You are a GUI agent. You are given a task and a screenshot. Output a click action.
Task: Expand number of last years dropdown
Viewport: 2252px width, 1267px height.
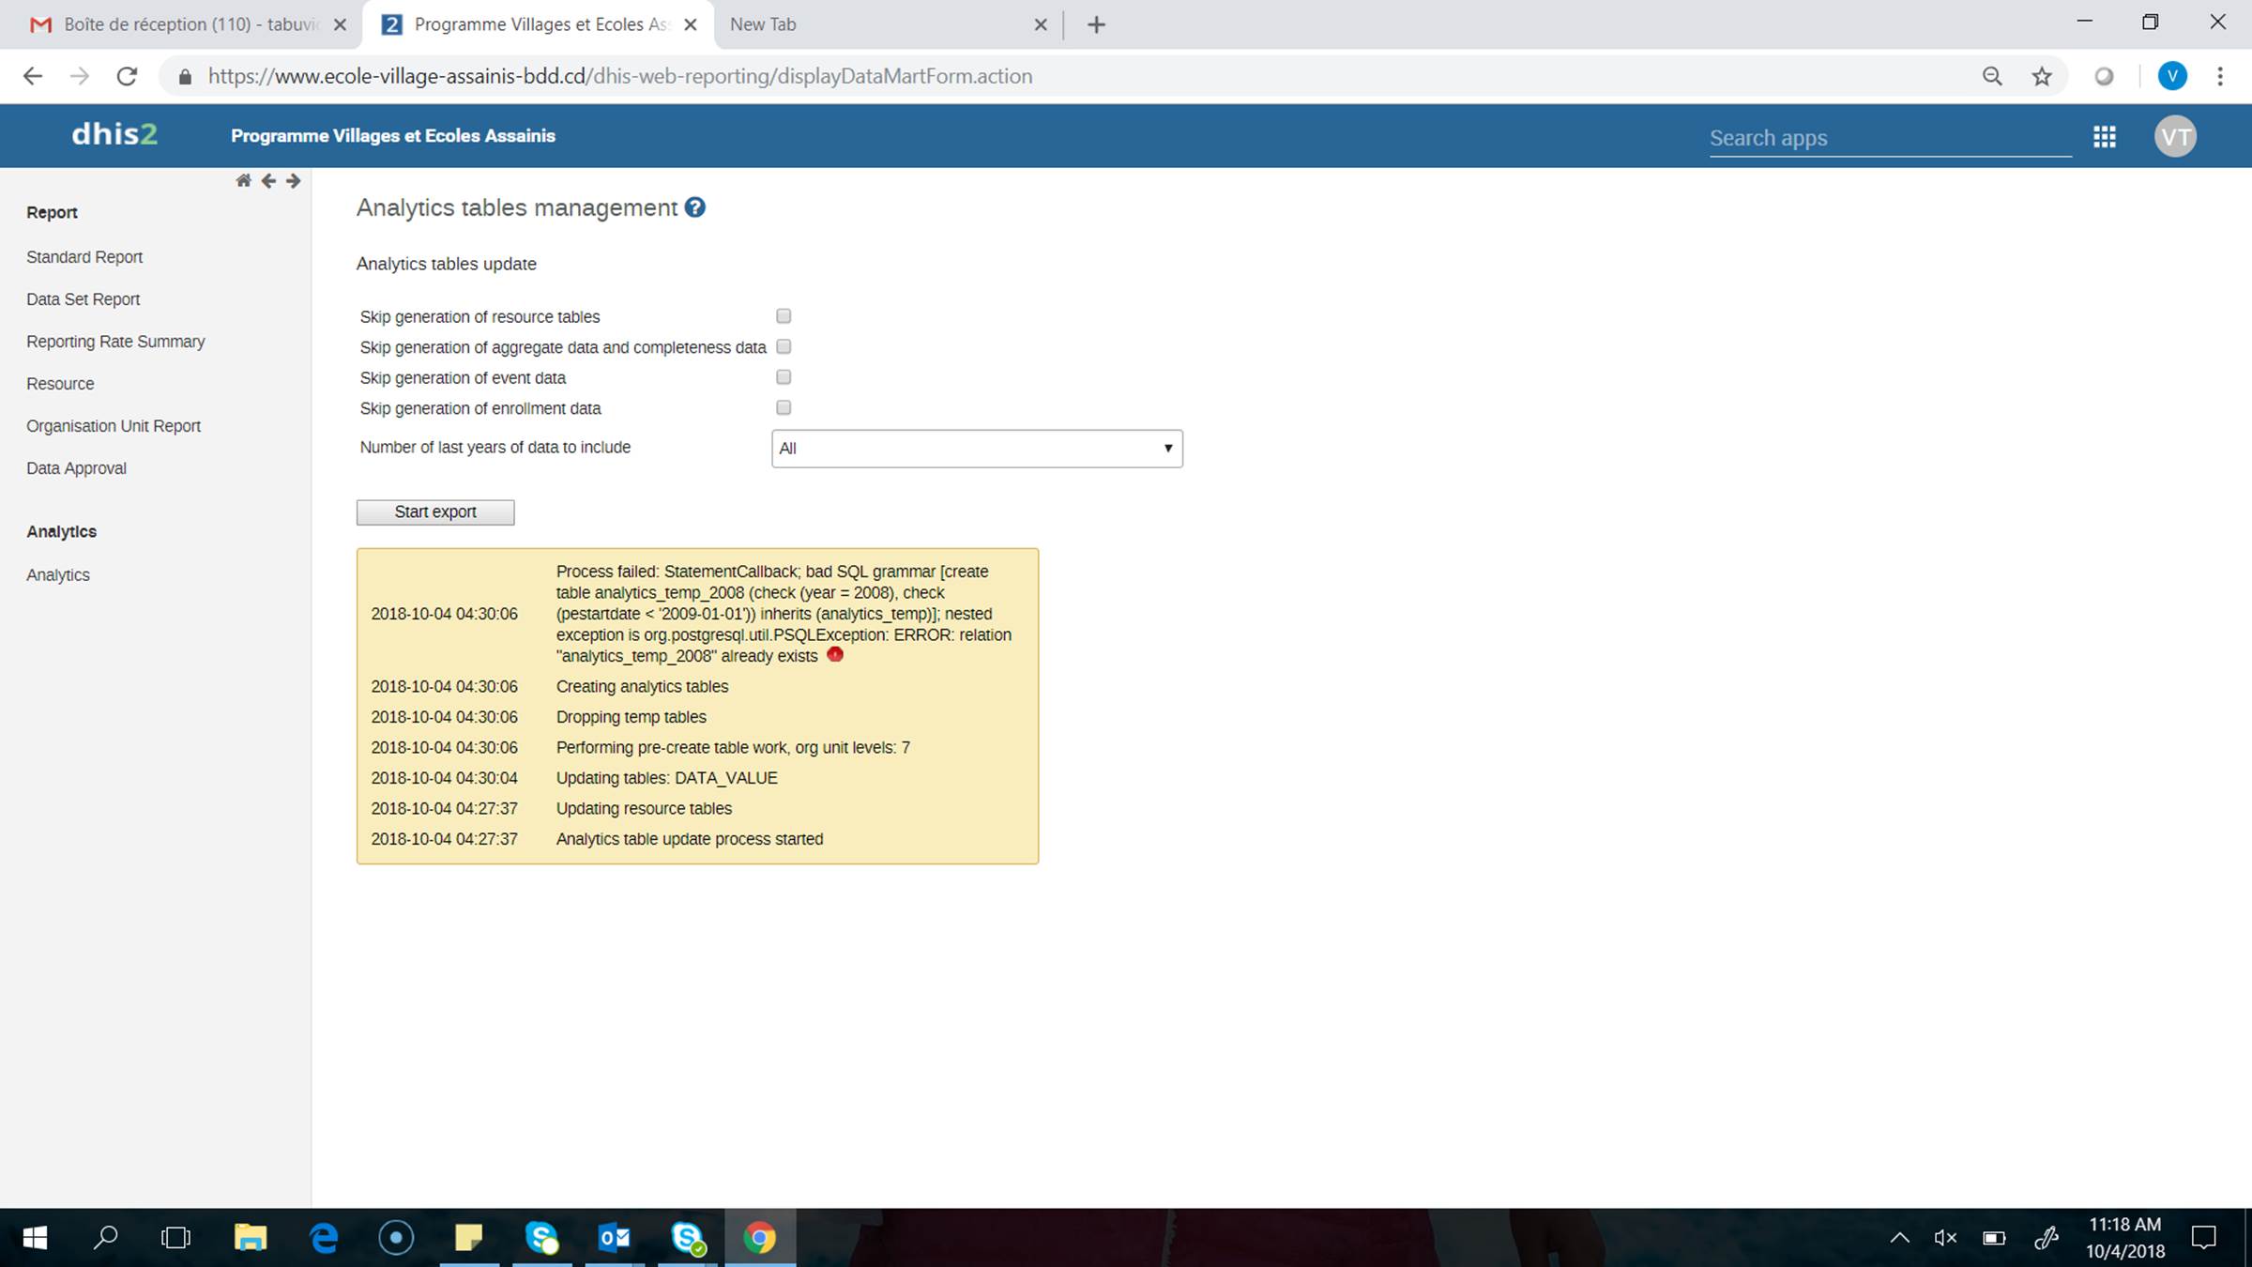tap(976, 449)
